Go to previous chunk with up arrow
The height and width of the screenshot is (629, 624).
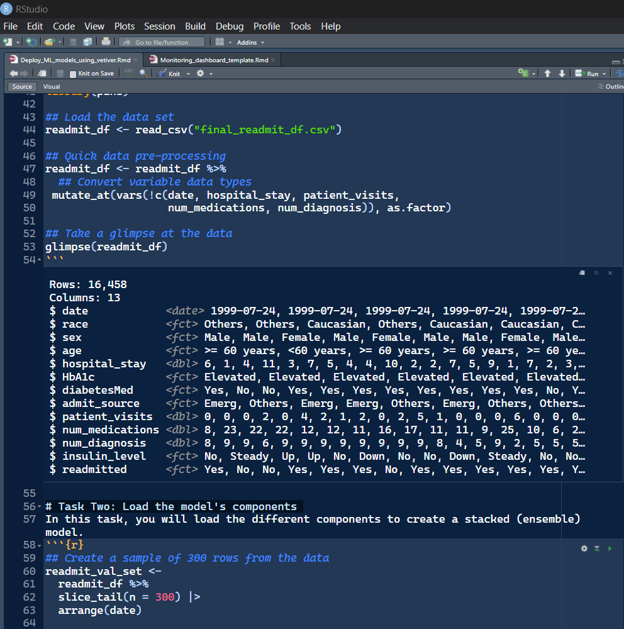click(x=547, y=74)
